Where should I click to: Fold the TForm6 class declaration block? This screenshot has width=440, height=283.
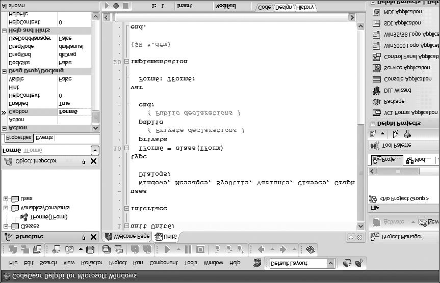[126, 148]
